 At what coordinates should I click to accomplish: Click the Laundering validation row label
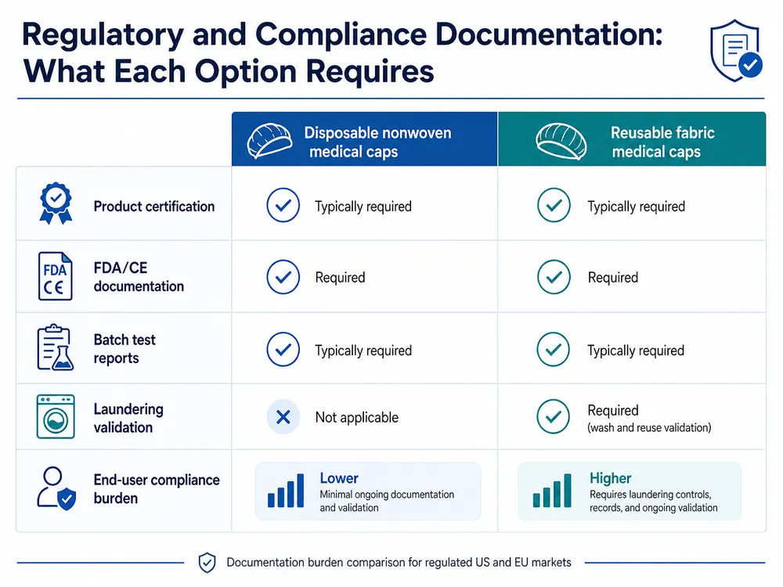[x=128, y=418]
